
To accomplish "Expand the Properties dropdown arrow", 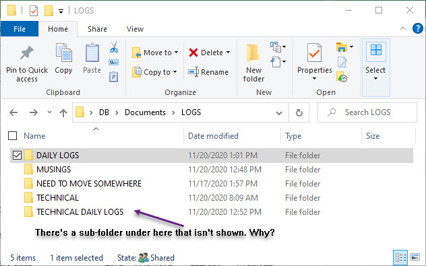I will (314, 79).
